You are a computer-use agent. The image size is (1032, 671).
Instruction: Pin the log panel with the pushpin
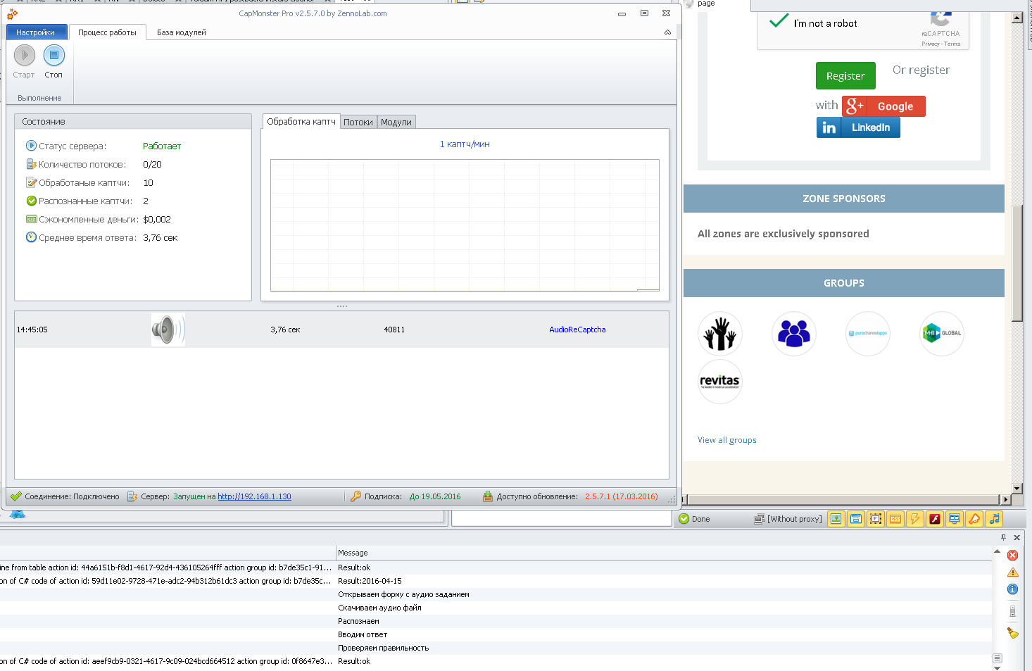[x=1003, y=537]
